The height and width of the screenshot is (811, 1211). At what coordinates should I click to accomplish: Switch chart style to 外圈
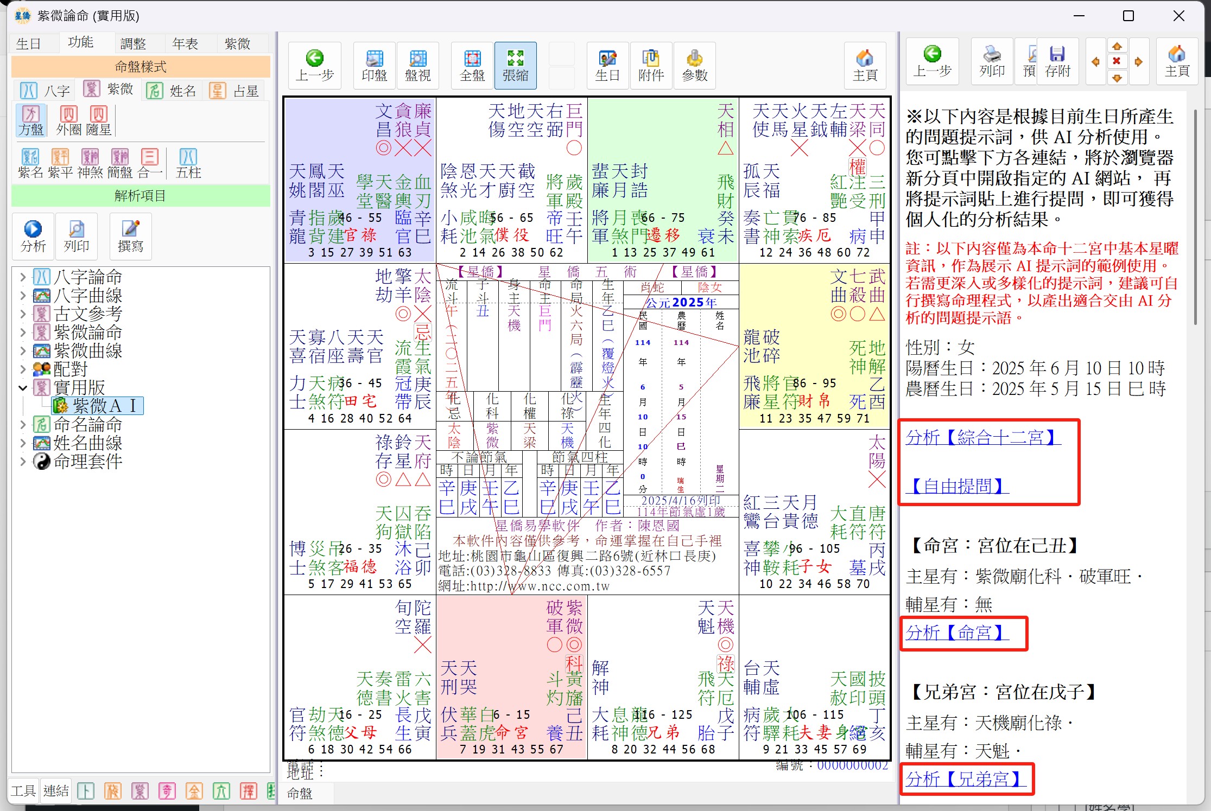[x=69, y=120]
